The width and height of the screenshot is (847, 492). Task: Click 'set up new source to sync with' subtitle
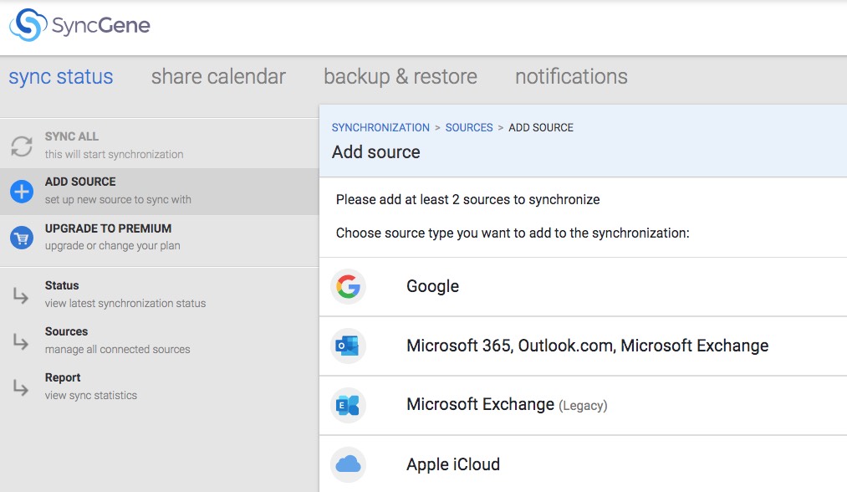pos(118,199)
